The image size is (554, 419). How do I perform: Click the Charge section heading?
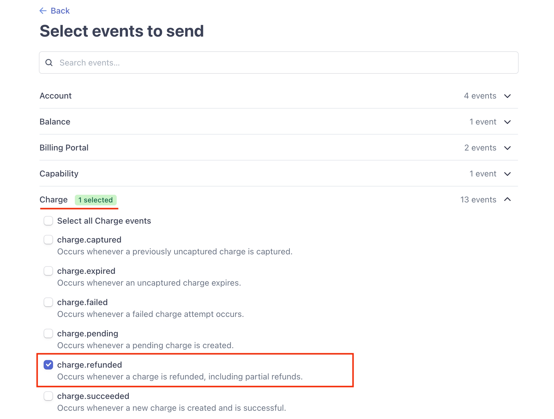[x=54, y=200]
